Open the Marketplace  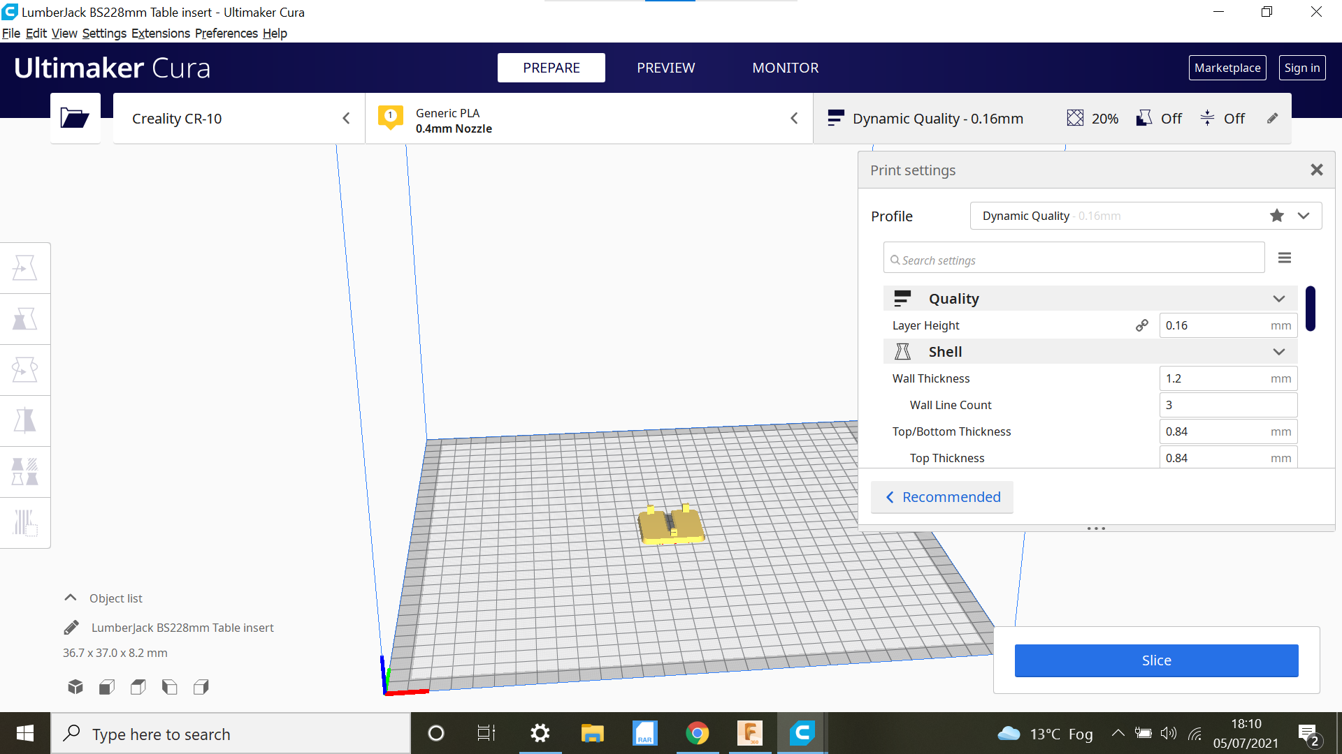pyautogui.click(x=1227, y=68)
